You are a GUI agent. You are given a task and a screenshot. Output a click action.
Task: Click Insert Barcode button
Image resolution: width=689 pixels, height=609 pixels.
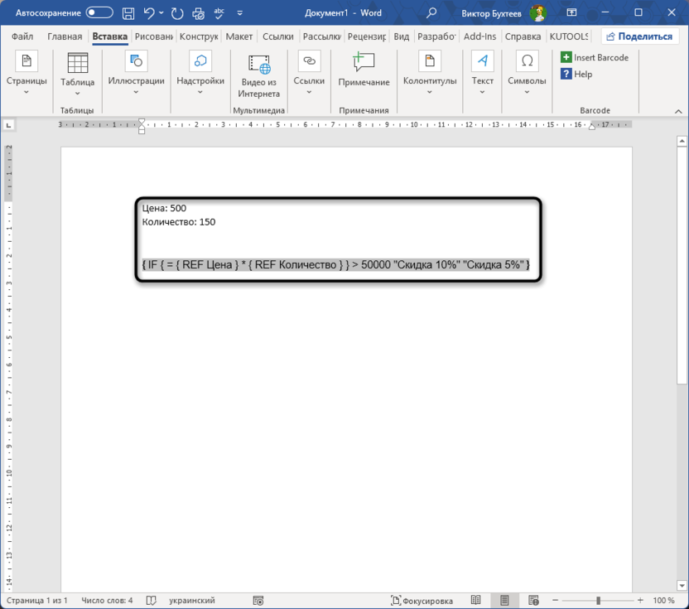(595, 57)
